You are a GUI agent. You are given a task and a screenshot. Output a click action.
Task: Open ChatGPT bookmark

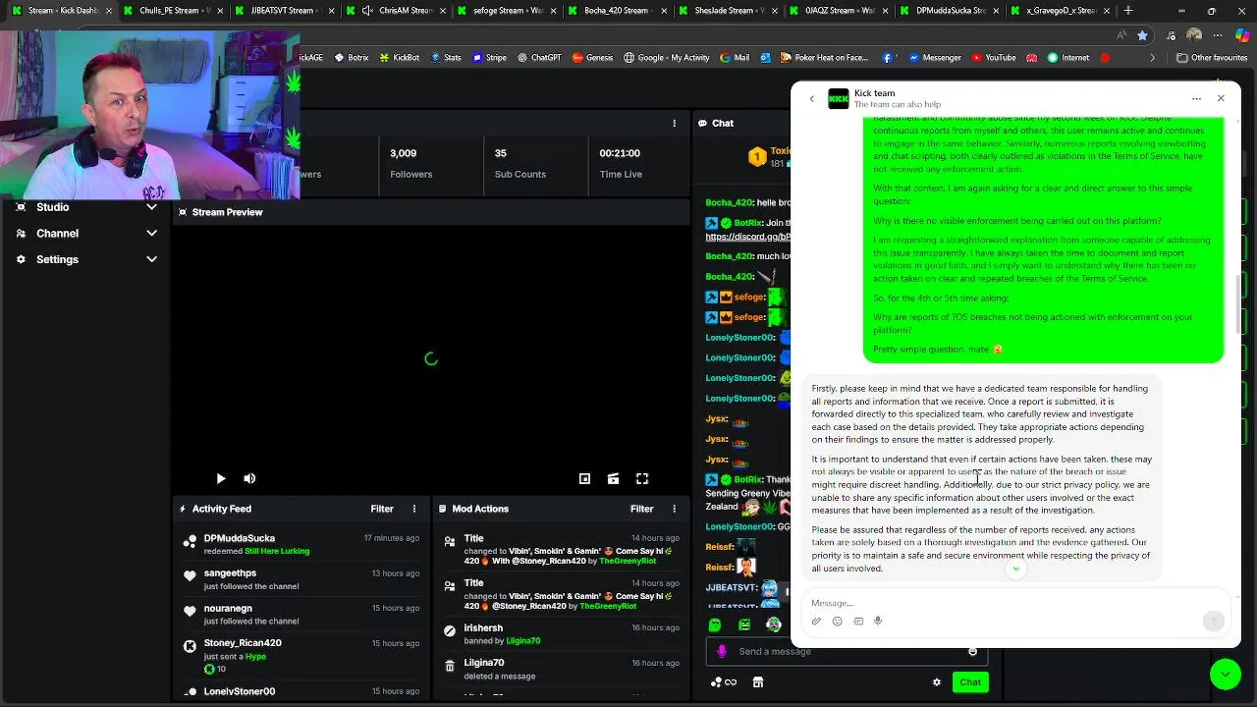tap(538, 57)
